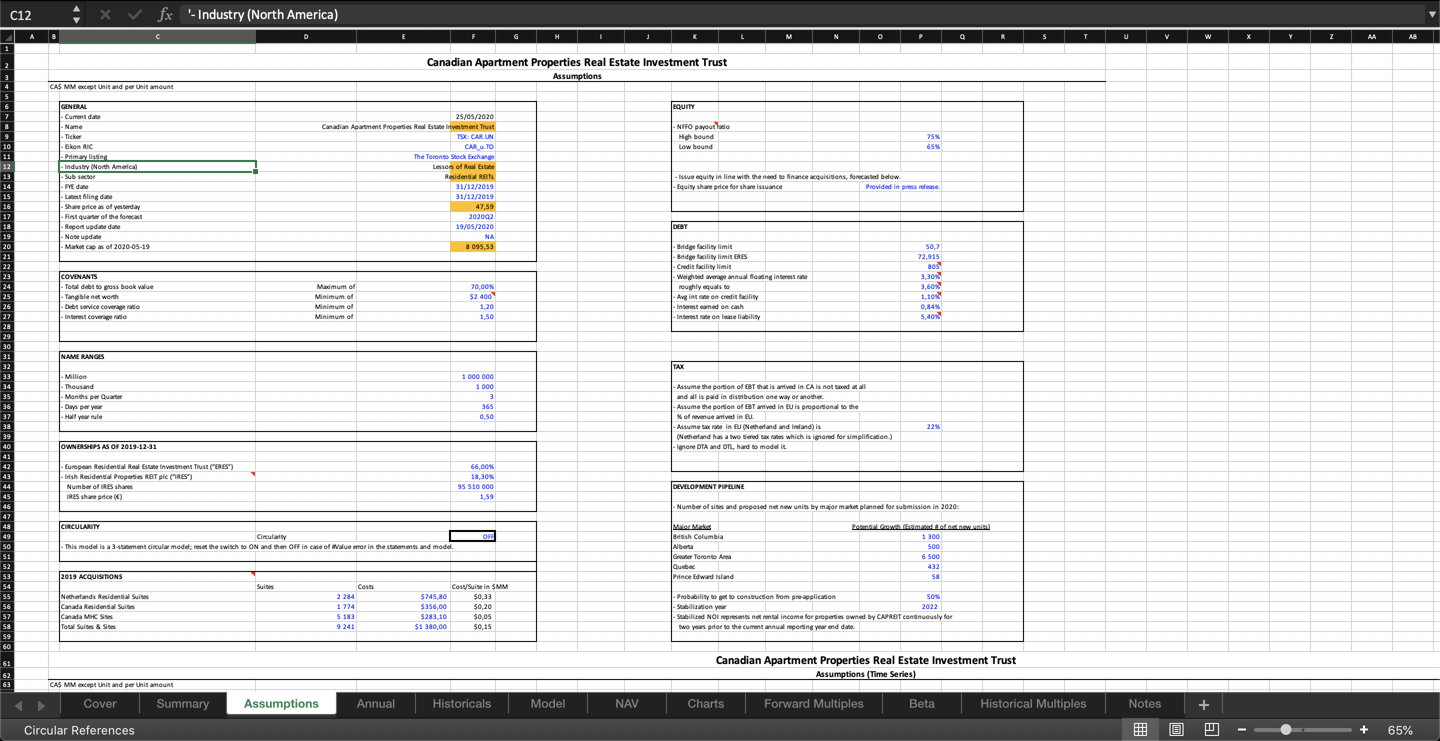Zoom out with the minus button
This screenshot has width=1440, height=741.
tap(1241, 729)
